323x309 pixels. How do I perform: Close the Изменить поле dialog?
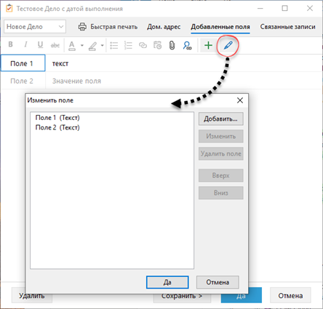click(240, 100)
